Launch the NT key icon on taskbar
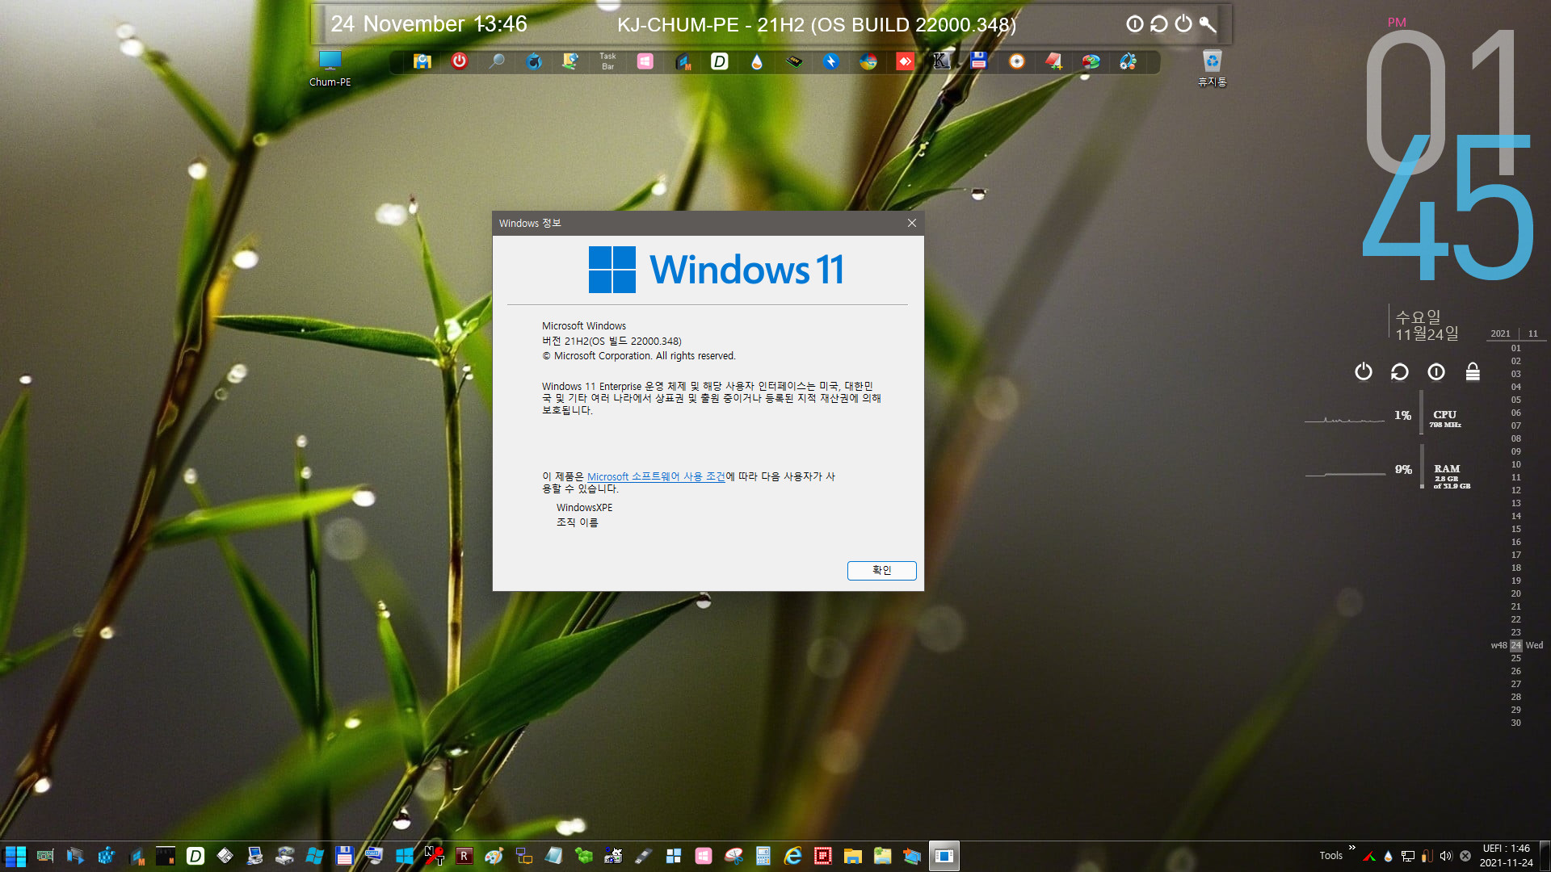The height and width of the screenshot is (872, 1551). pos(435,856)
